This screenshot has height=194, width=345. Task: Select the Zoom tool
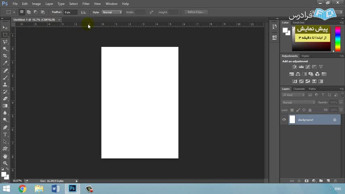[x=5, y=163]
